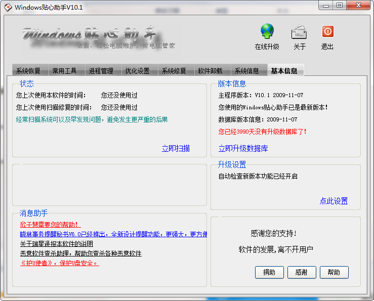
Task: Click the green 经常扫描系统 tip text
Action: pyautogui.click(x=92, y=119)
